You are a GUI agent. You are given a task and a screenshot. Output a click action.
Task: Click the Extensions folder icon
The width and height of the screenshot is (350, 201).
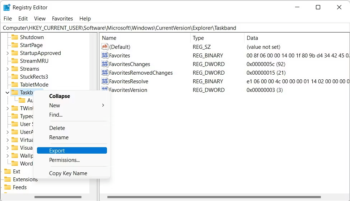(8, 179)
